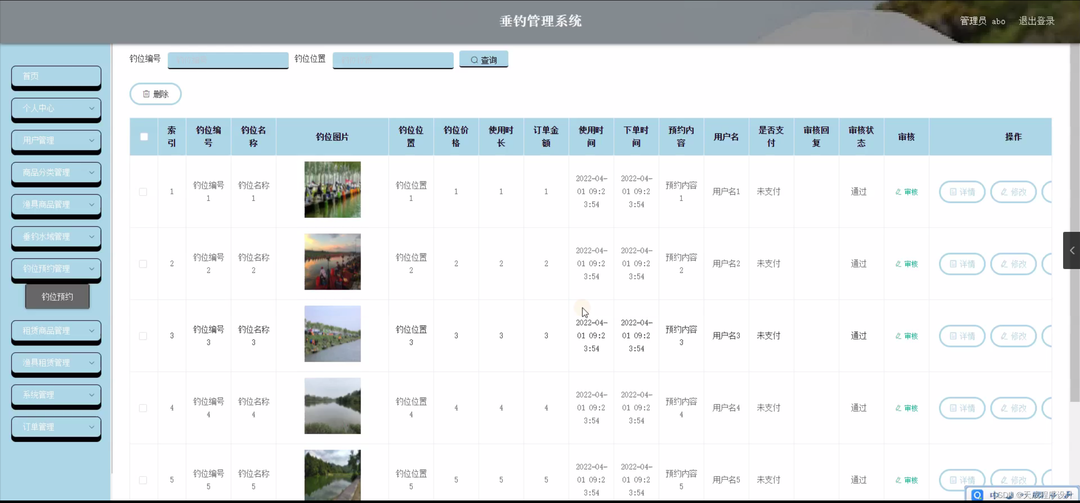The image size is (1080, 503).
Task: Click the search magnifier icon in 查询 button
Action: pyautogui.click(x=474, y=60)
